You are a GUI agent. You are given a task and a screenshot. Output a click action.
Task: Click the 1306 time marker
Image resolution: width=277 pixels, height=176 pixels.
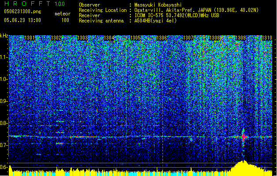[x=162, y=38]
